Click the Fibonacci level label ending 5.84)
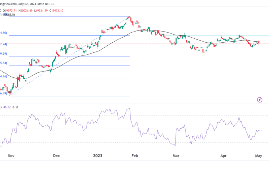 click(x=3, y=63)
